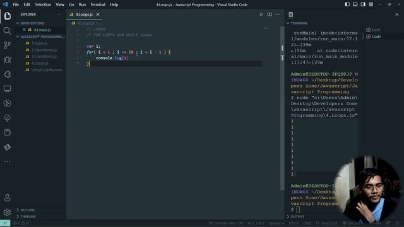Open the Source Control view
This screenshot has width=404, height=227.
tap(7, 45)
